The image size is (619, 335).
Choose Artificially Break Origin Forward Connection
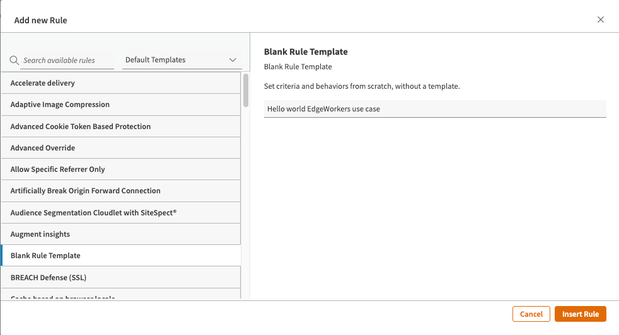click(120, 191)
